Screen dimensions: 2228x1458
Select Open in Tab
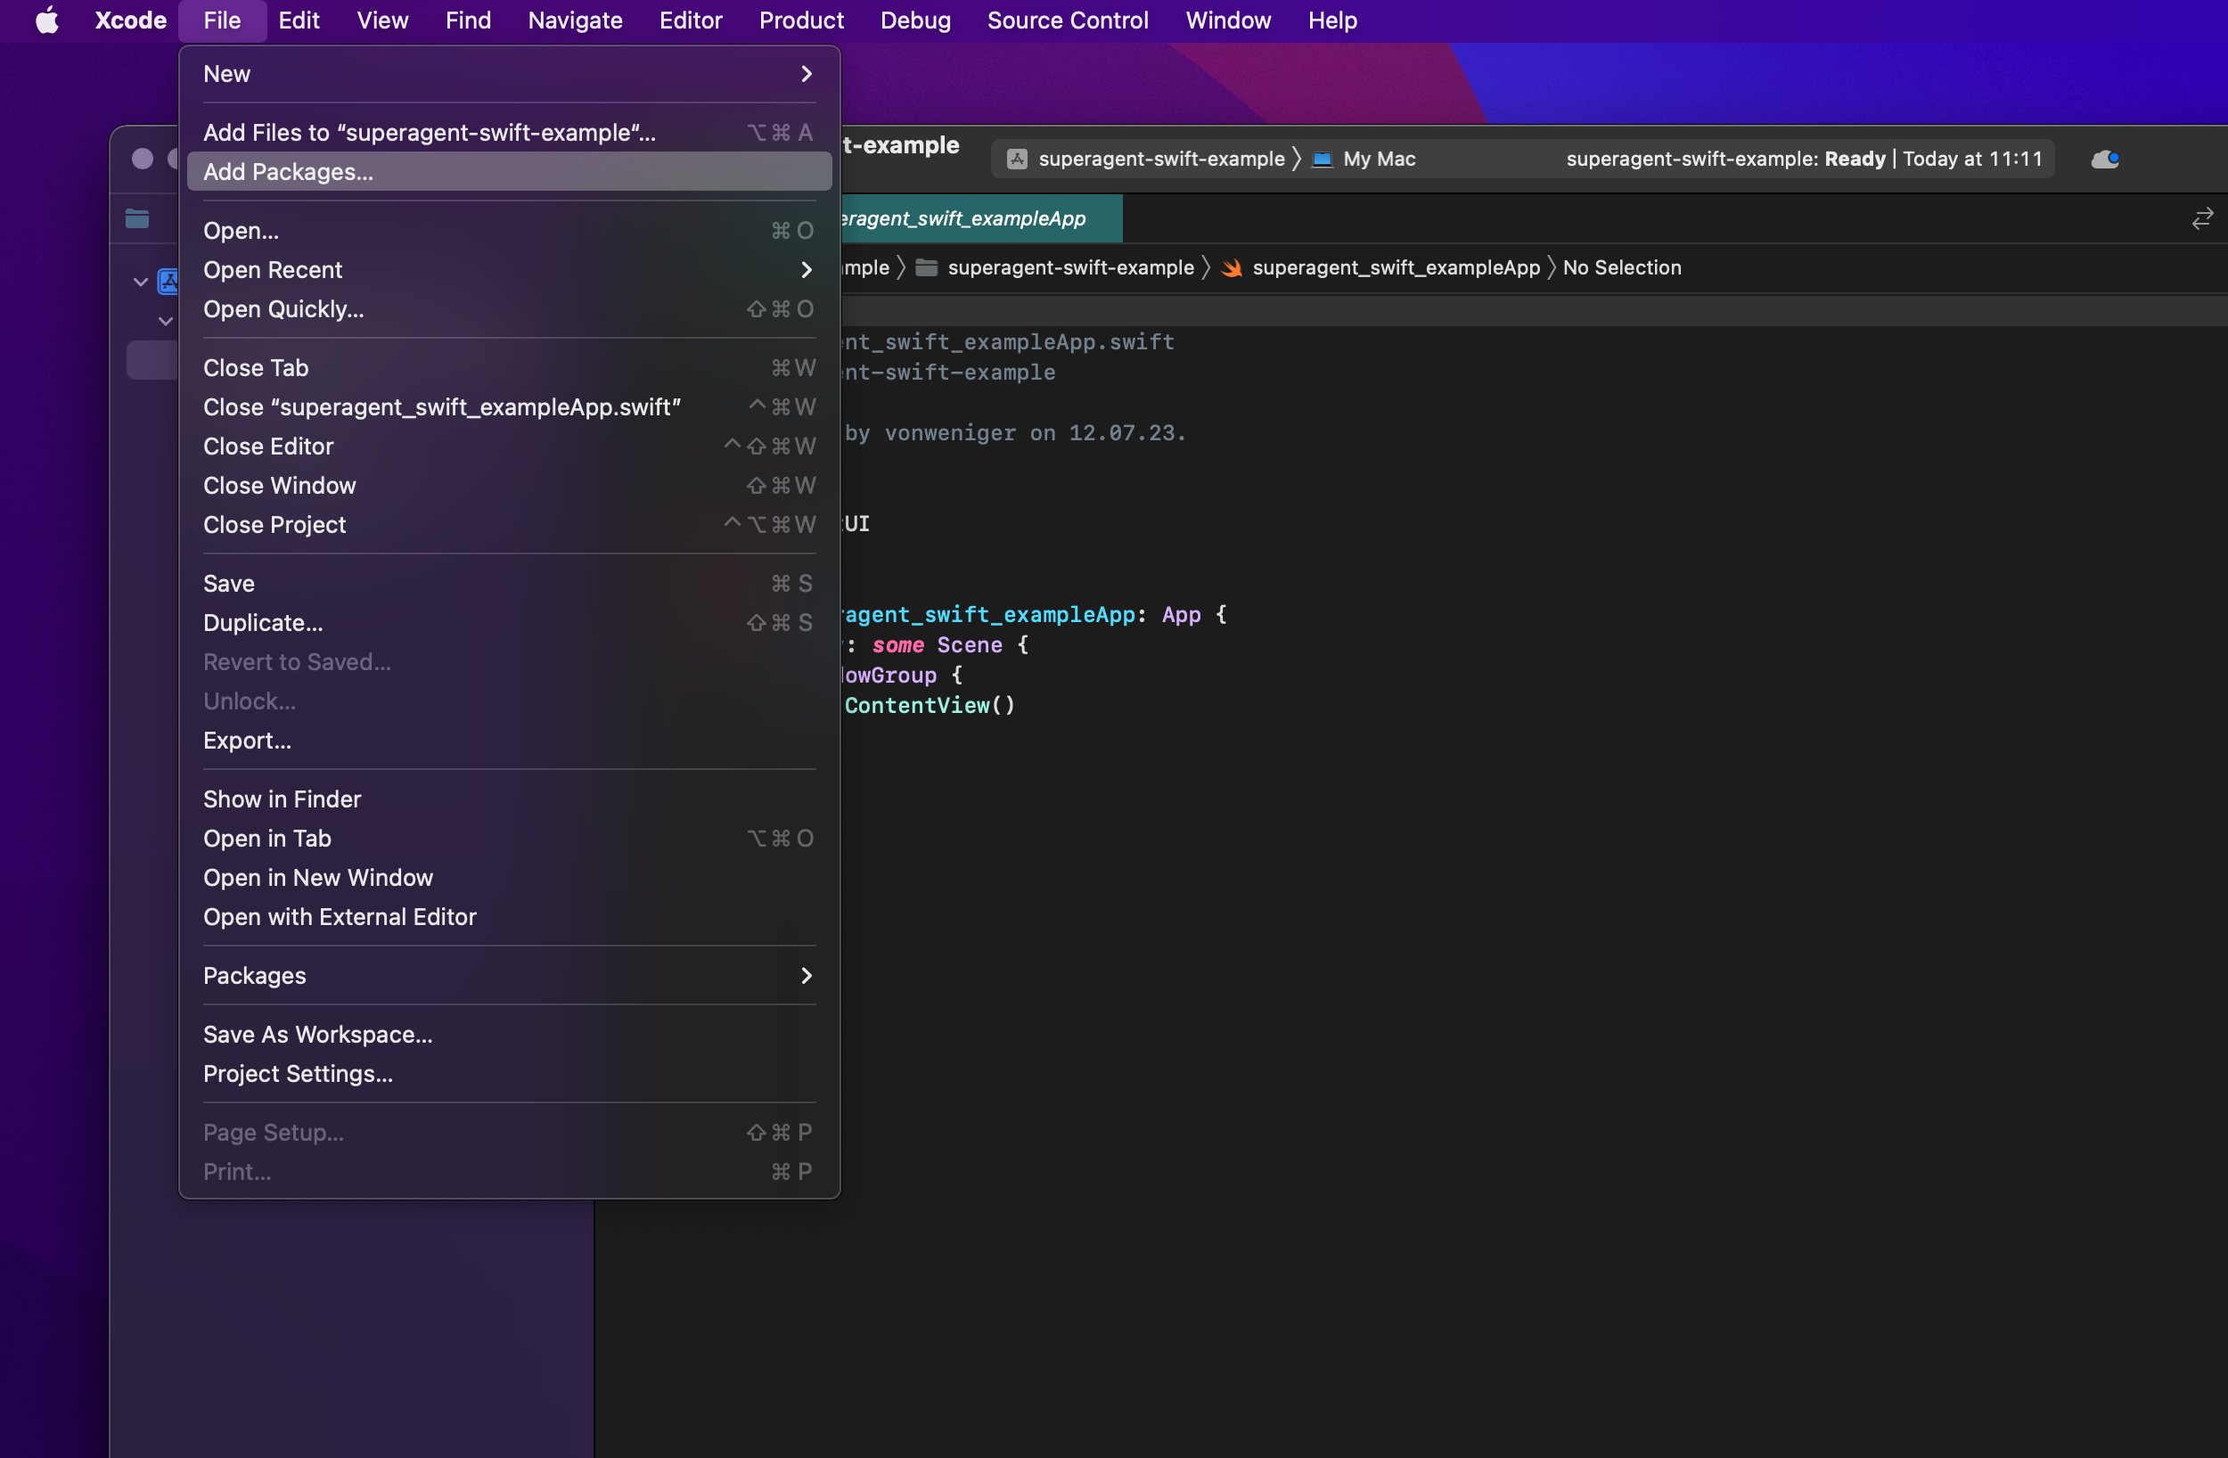(509, 840)
